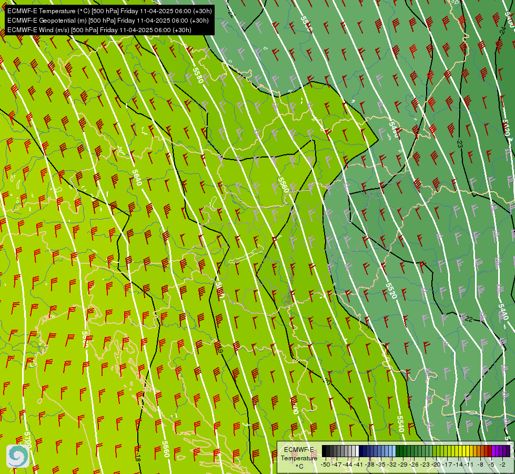Click the -44 legend tick label
The width and height of the screenshot is (515, 474).
click(x=348, y=465)
